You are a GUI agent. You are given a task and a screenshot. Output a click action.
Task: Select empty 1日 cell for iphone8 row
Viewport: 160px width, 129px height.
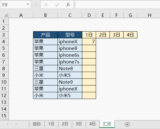(x=89, y=48)
